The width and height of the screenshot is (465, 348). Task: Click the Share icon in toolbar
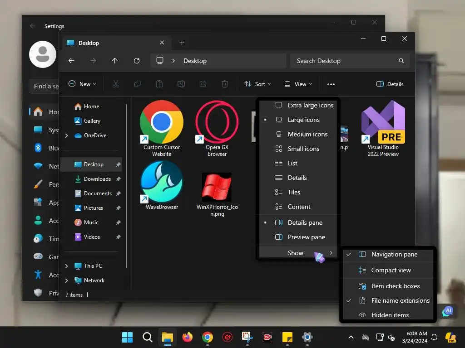(203, 84)
